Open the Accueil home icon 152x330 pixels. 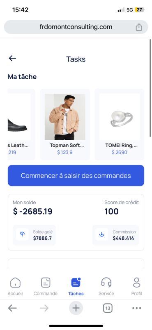coord(15,283)
